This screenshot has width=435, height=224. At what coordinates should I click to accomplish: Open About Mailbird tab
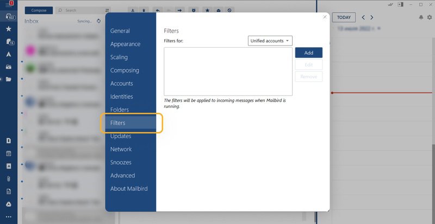coord(129,189)
